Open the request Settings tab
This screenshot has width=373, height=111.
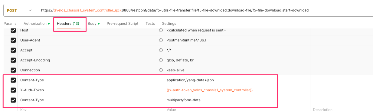click(169, 24)
